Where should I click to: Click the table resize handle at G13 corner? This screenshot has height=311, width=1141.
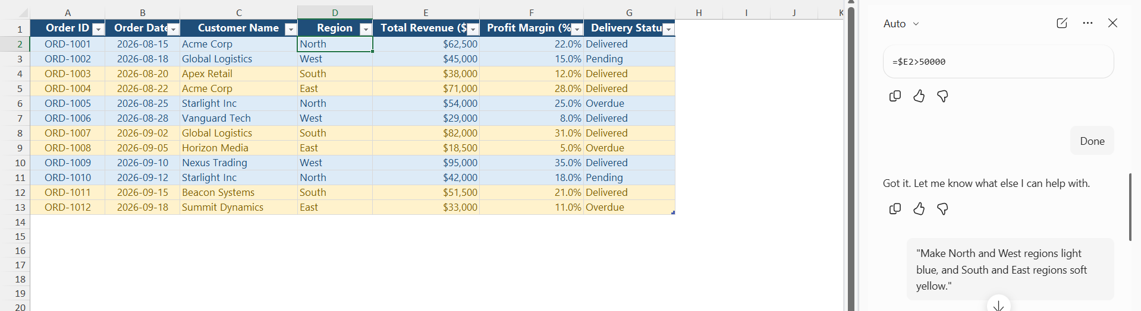tap(673, 212)
